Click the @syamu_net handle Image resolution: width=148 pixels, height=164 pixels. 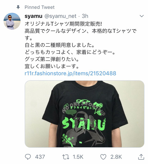[x=60, y=16]
